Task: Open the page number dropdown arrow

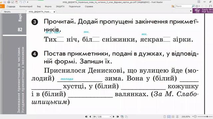Action: coord(110,117)
